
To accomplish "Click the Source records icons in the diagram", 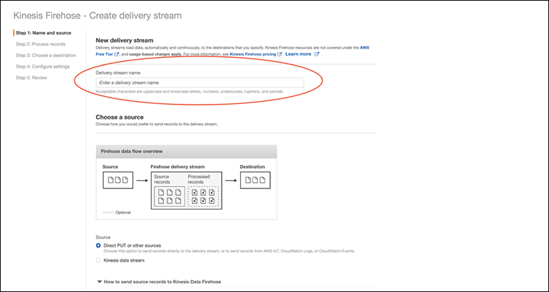I will pyautogui.click(x=167, y=195).
